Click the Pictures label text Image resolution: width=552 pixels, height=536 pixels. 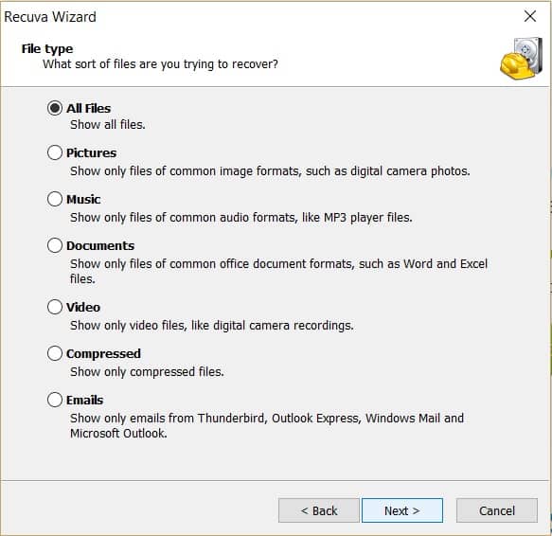pyautogui.click(x=92, y=152)
